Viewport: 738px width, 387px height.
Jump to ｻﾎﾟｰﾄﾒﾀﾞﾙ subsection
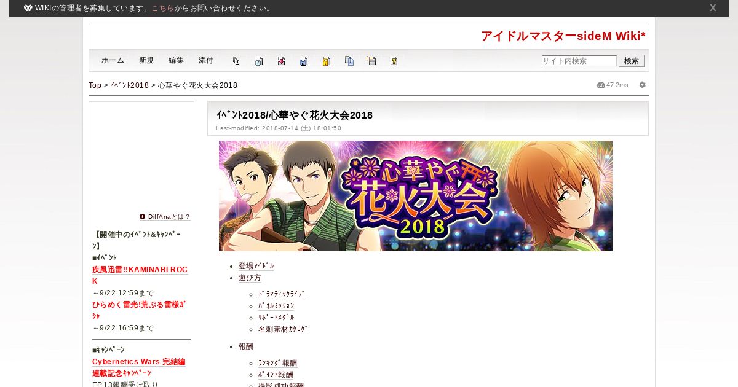(x=276, y=318)
